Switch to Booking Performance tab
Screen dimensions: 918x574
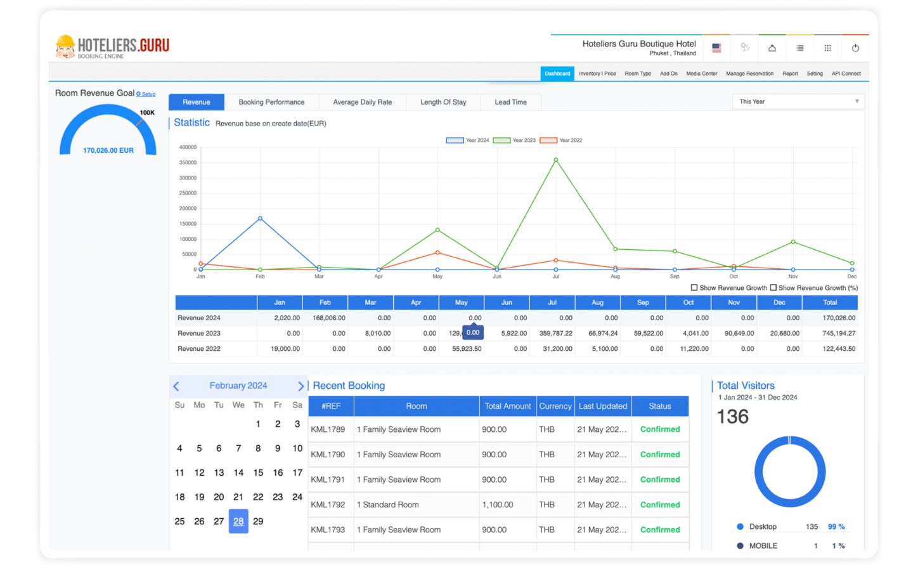(x=271, y=102)
